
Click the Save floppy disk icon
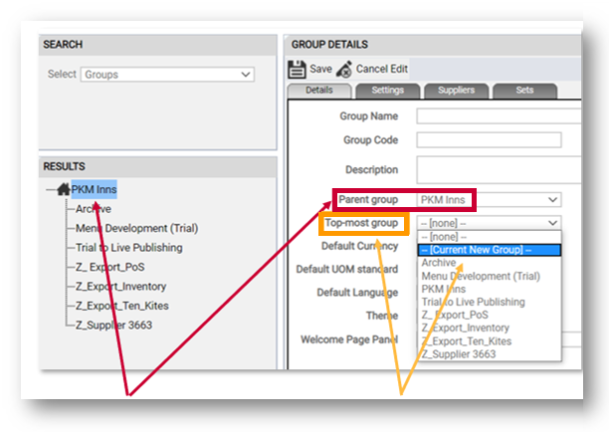297,69
